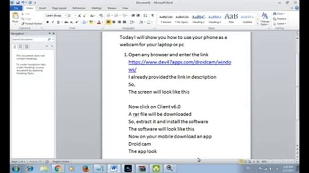309x173 pixels.
Task: Apply the Heading 1 style
Action: (198, 19)
